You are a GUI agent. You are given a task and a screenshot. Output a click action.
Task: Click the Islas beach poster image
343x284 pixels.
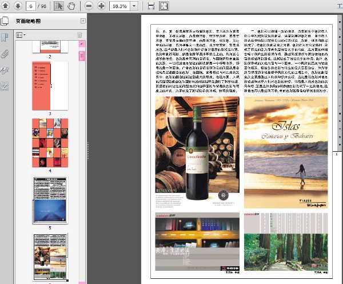(x=286, y=152)
